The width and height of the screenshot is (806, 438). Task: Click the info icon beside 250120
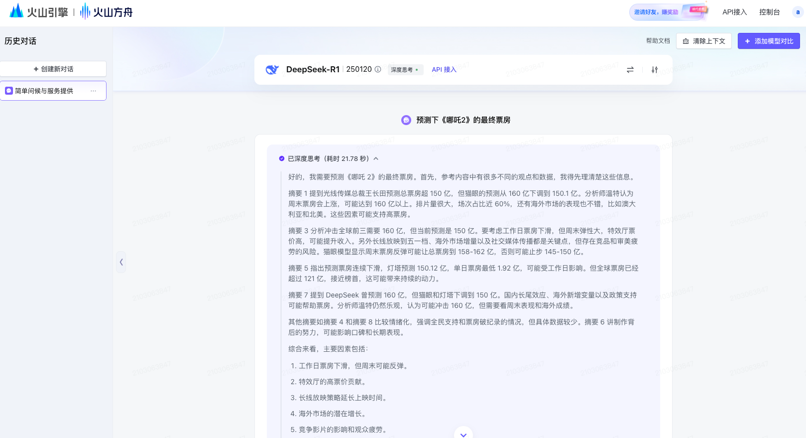378,69
